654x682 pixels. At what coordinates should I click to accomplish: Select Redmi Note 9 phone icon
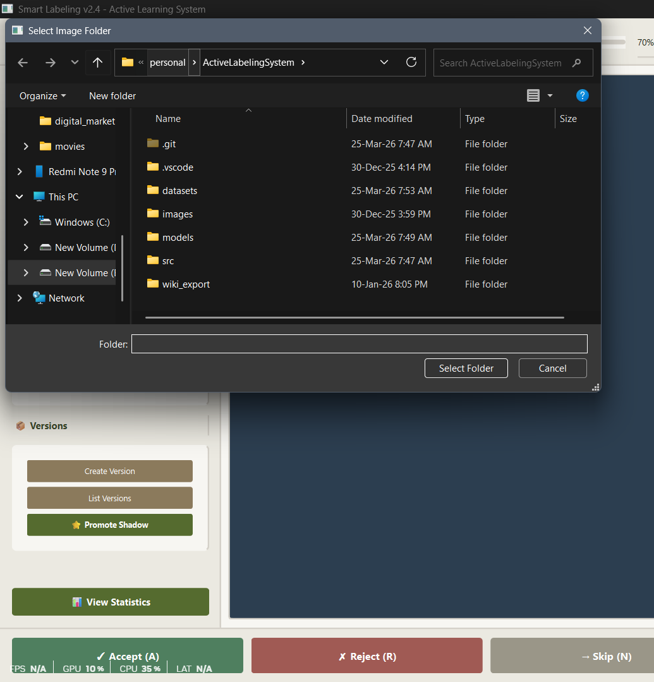(39, 171)
